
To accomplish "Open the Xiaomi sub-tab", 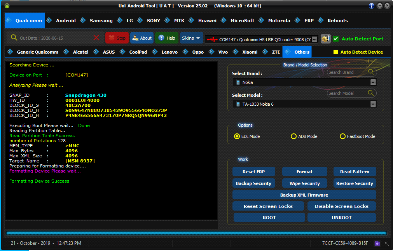I will coord(250,52).
